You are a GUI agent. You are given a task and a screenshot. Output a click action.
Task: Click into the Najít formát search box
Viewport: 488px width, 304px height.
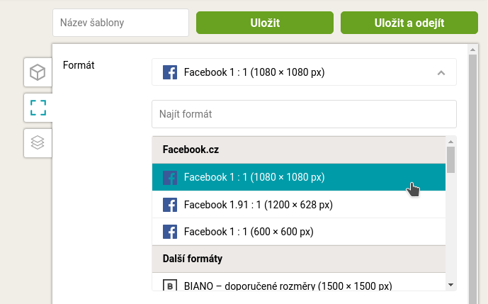coord(304,114)
